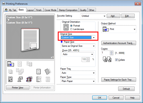
Task: Close the Printing Preferences window
Action: [138, 4]
